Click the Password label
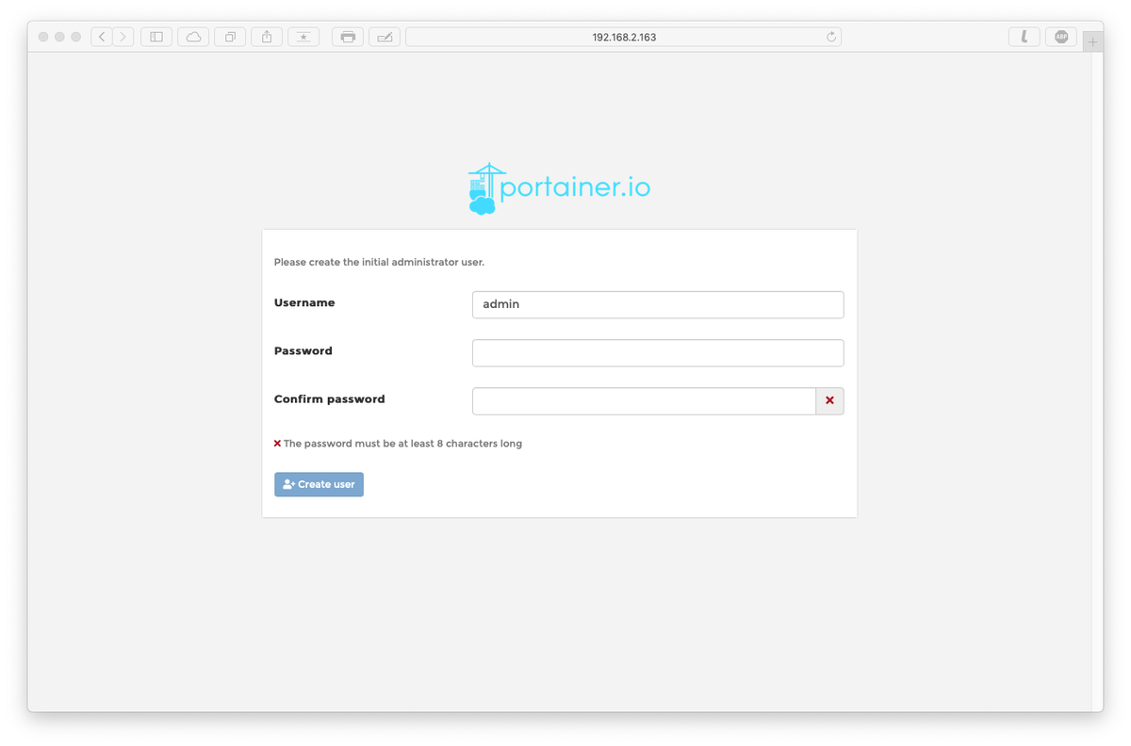This screenshot has height=746, width=1131. point(303,350)
